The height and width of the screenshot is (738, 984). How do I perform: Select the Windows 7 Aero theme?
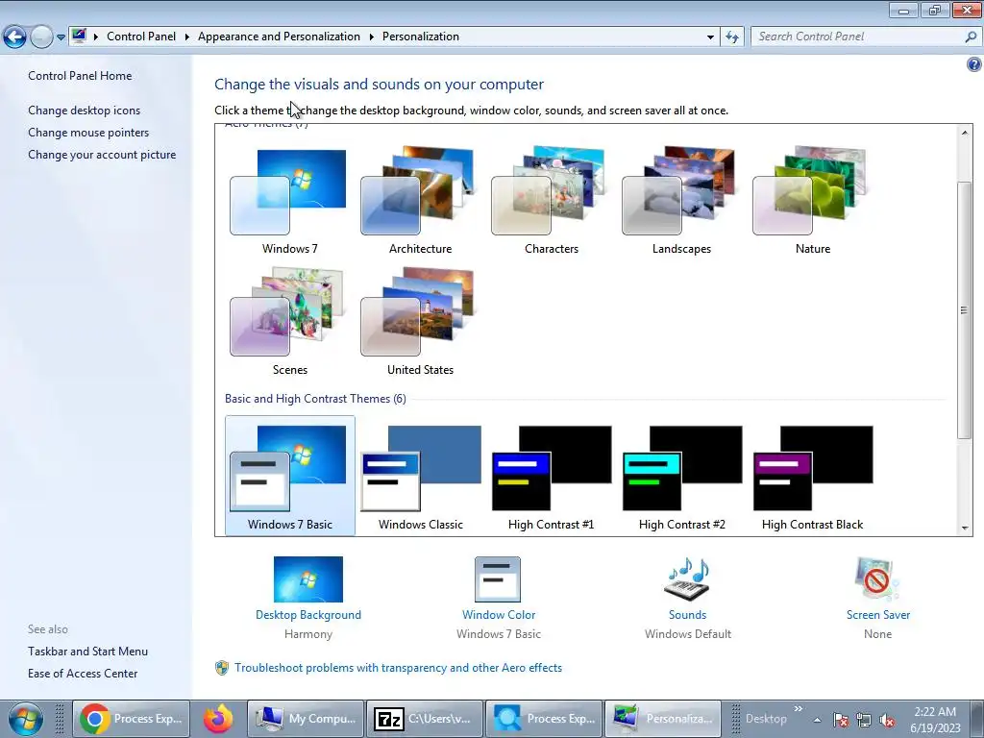click(289, 200)
